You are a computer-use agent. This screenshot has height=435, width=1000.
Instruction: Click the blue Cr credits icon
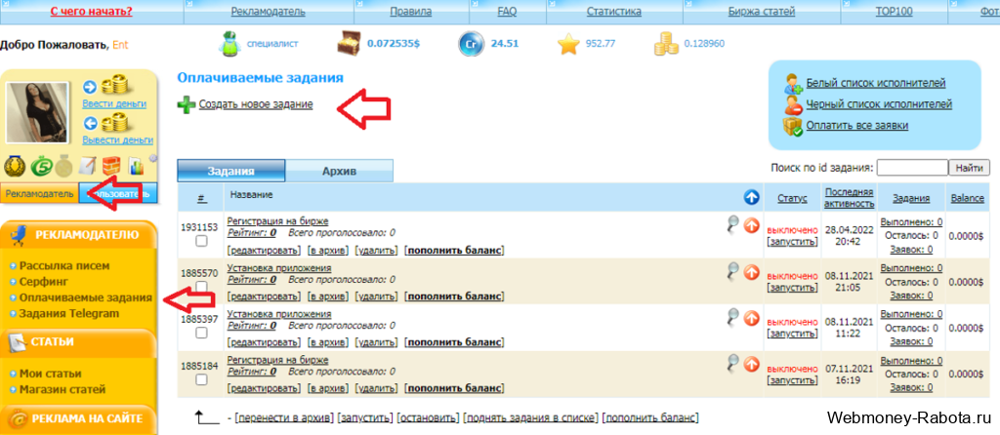click(x=471, y=44)
